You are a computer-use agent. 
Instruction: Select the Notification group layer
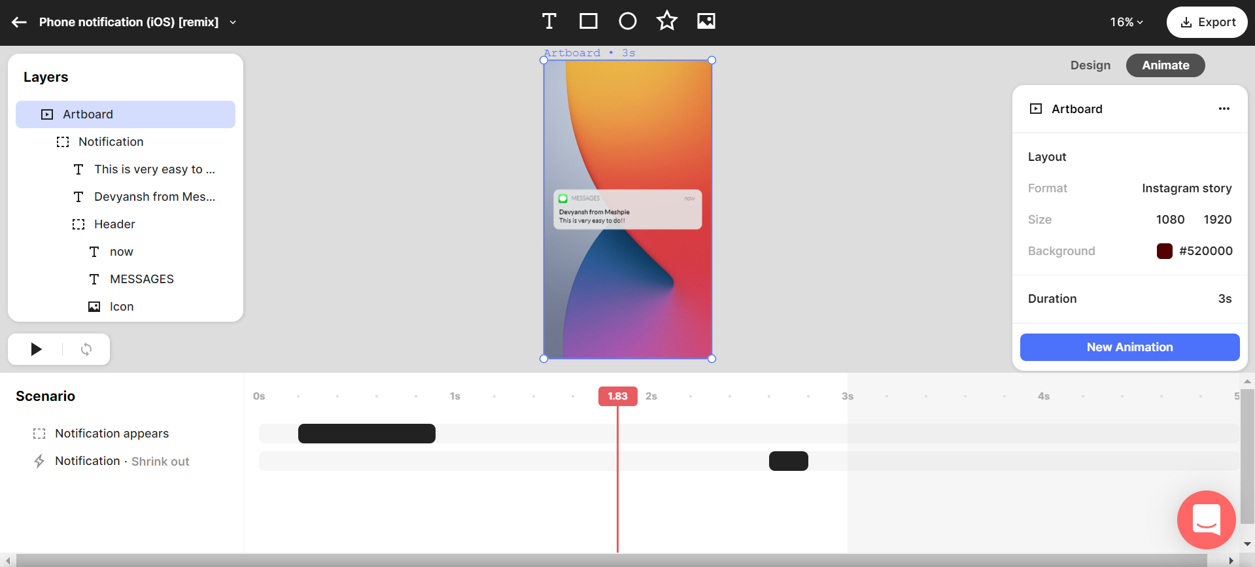click(126, 142)
